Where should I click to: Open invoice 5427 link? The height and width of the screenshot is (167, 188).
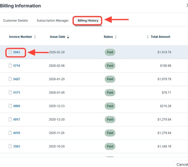[17, 79]
